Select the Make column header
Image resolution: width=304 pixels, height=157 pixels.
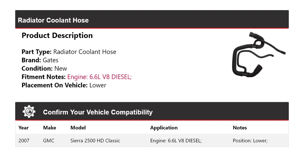click(x=49, y=128)
